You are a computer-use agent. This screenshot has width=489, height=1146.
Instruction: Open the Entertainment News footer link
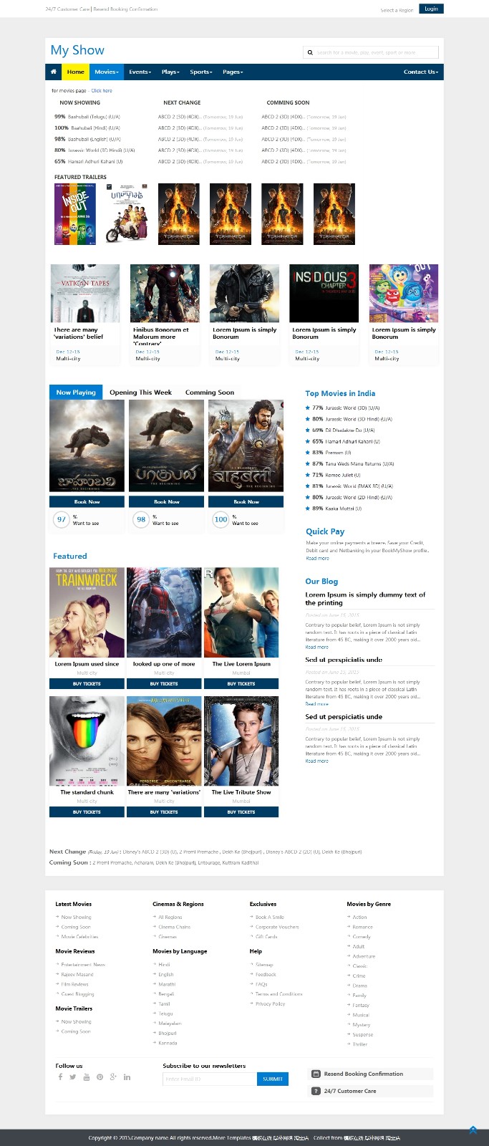[x=83, y=964]
